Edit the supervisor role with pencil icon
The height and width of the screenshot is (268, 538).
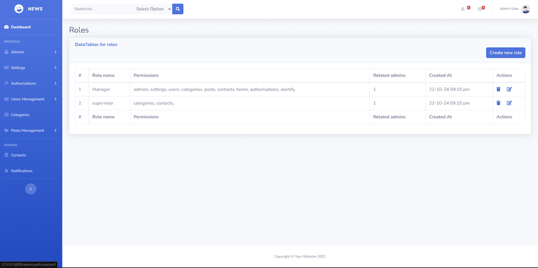click(509, 103)
